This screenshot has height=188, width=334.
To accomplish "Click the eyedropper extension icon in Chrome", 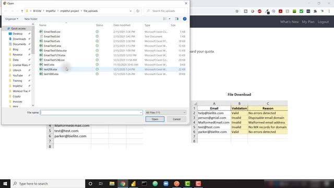I will pyautogui.click(x=267, y=11).
